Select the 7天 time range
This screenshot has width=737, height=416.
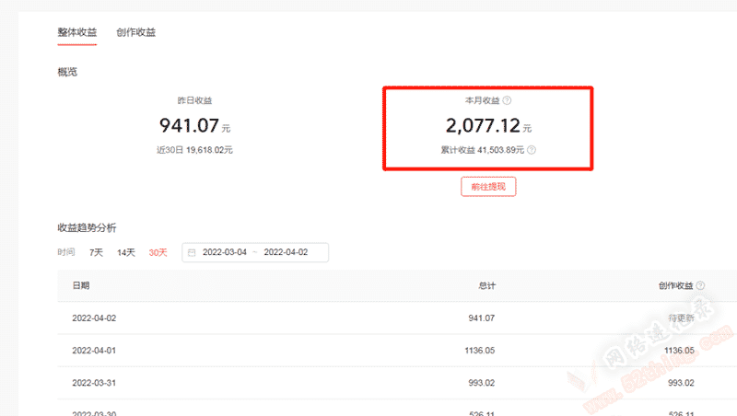pyautogui.click(x=96, y=252)
